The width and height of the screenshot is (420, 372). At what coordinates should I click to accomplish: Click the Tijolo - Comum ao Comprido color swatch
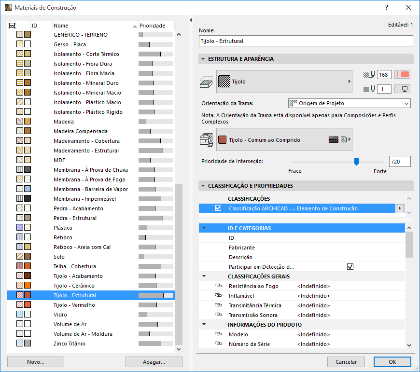(x=223, y=140)
